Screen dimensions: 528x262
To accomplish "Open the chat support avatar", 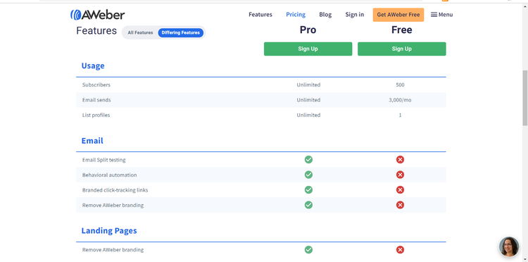I will click(509, 247).
